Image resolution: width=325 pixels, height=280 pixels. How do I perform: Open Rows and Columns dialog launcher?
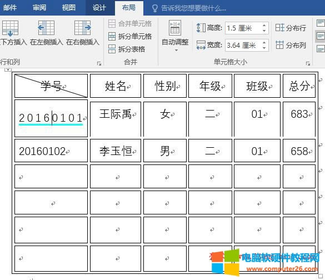tap(99, 64)
